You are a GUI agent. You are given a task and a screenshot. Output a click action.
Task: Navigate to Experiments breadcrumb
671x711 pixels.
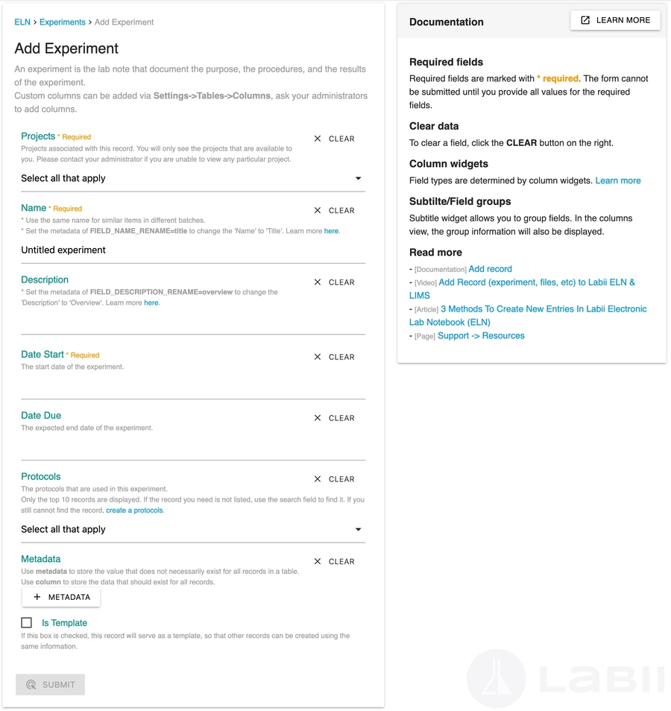point(63,22)
